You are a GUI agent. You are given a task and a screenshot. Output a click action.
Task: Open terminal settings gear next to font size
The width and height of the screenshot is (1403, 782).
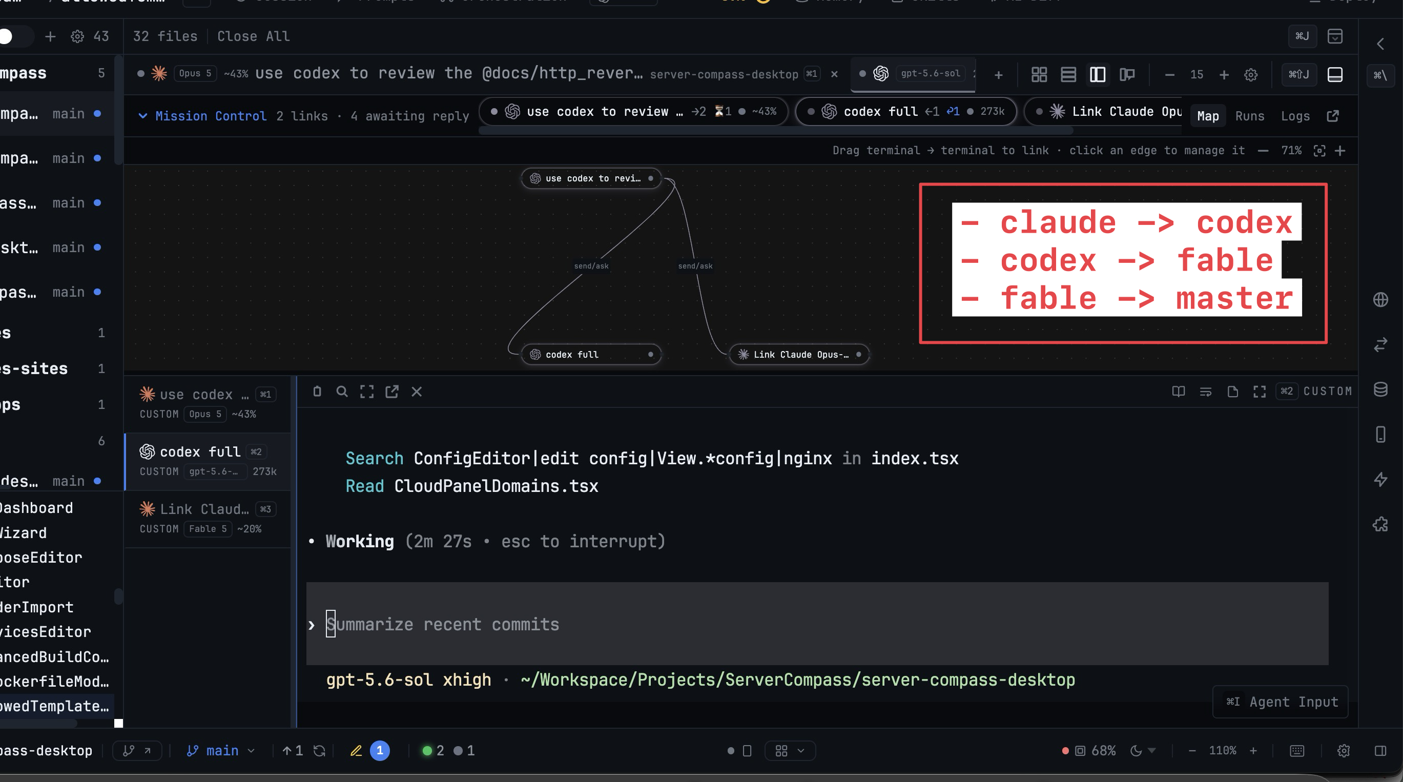tap(1251, 75)
